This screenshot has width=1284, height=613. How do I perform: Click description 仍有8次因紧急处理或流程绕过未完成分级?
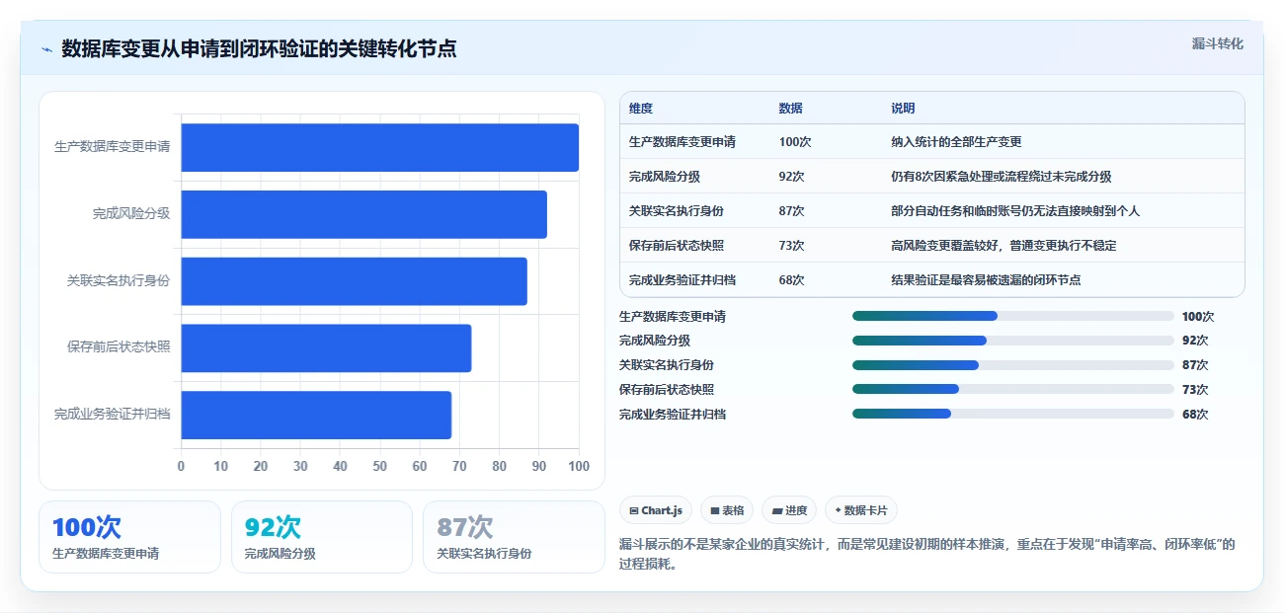1001,177
